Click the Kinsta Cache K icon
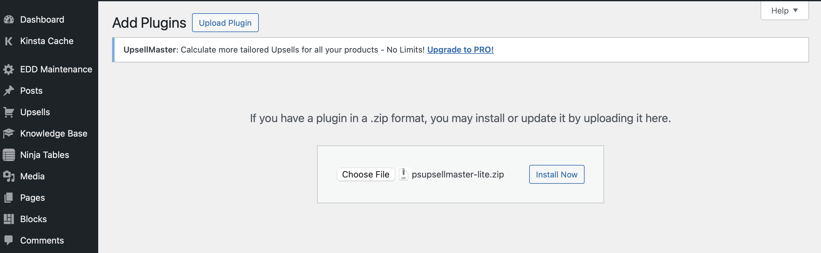Screen dimensions: 821x253 (9, 41)
